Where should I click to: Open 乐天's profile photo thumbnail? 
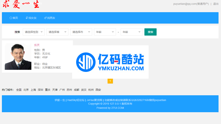[x=18, y=57]
